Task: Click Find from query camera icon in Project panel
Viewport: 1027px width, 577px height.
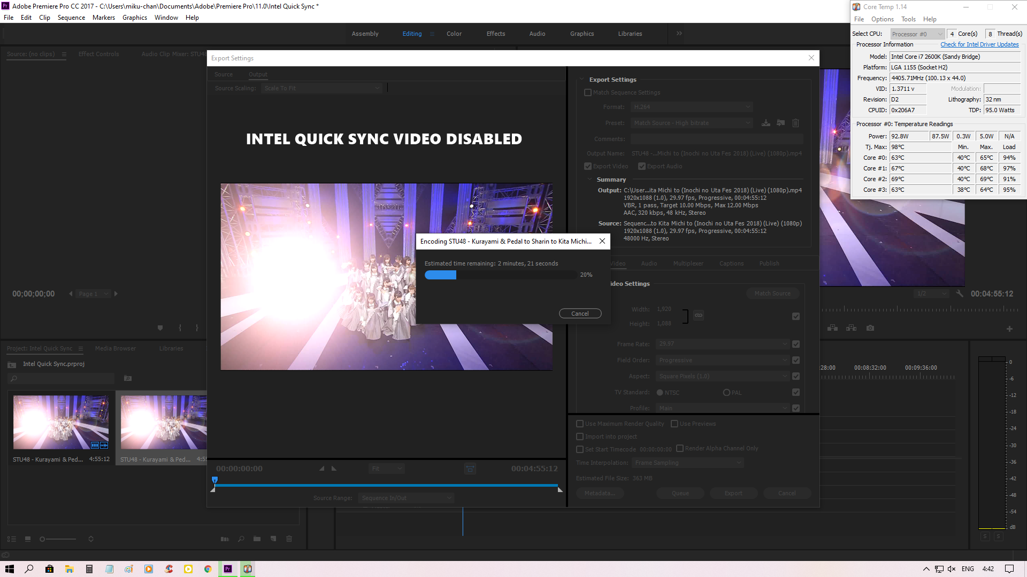Action: pos(128,378)
